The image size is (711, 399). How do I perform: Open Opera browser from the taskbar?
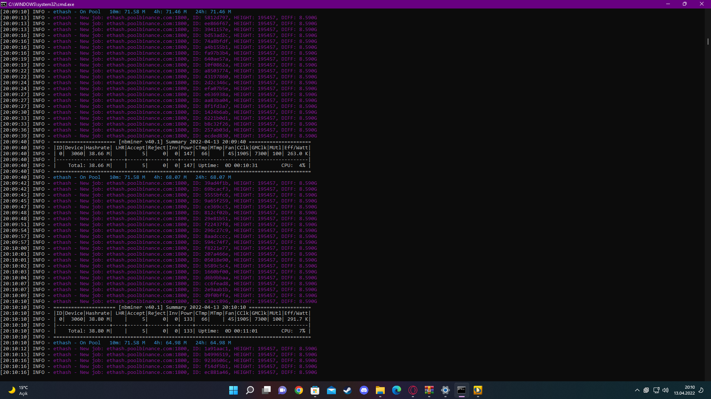413,390
